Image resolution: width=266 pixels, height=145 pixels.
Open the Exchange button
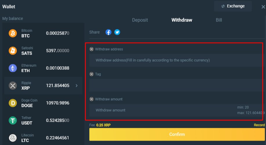tap(233, 6)
